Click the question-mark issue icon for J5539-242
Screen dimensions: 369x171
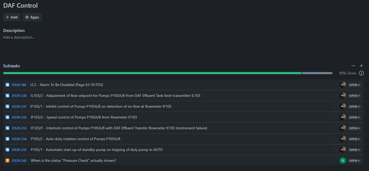click(7, 160)
